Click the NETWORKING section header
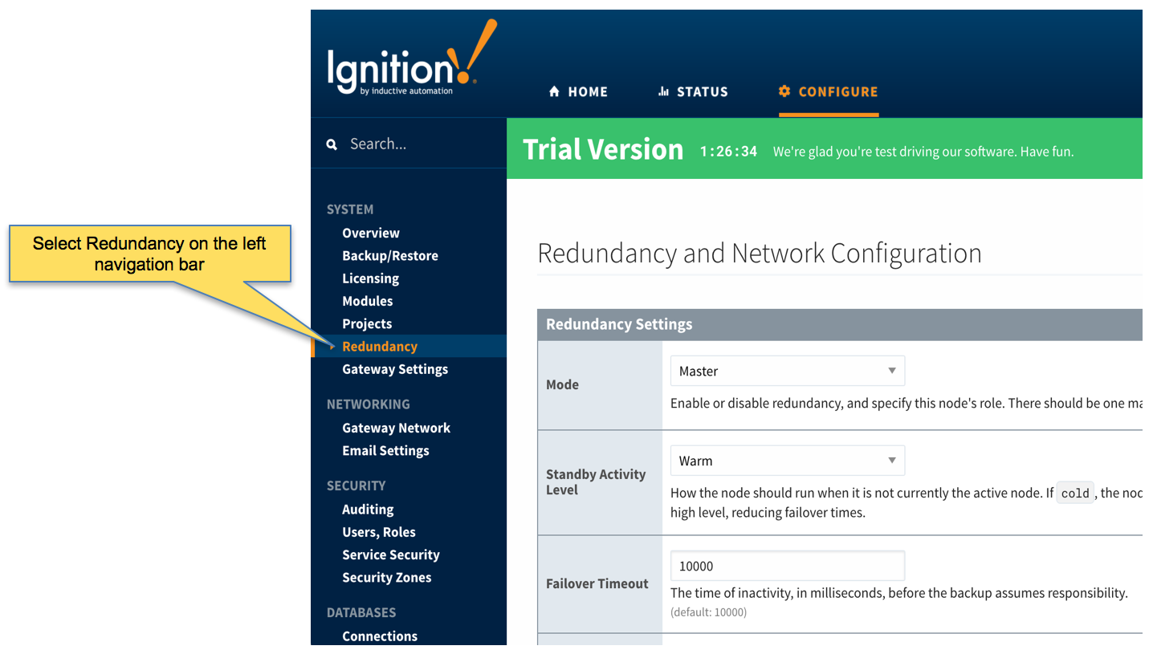 click(x=369, y=404)
